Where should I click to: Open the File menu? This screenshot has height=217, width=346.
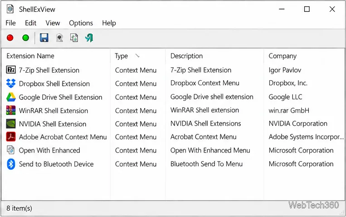coord(10,23)
